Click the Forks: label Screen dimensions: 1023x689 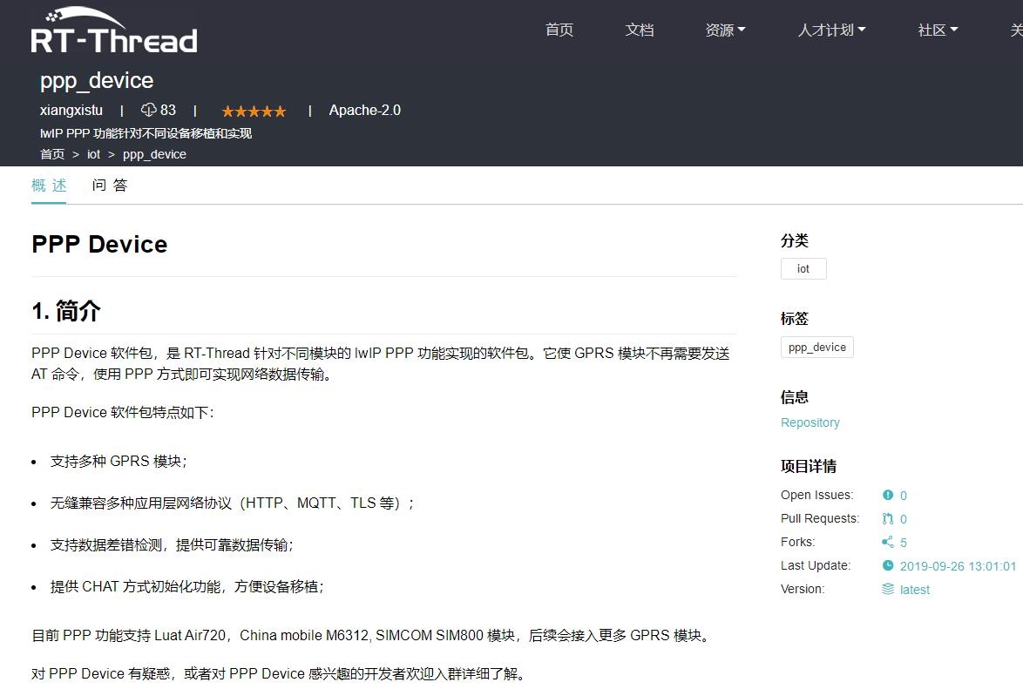[x=798, y=542]
